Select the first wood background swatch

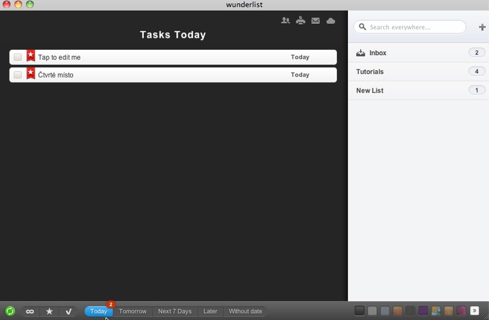398,311
